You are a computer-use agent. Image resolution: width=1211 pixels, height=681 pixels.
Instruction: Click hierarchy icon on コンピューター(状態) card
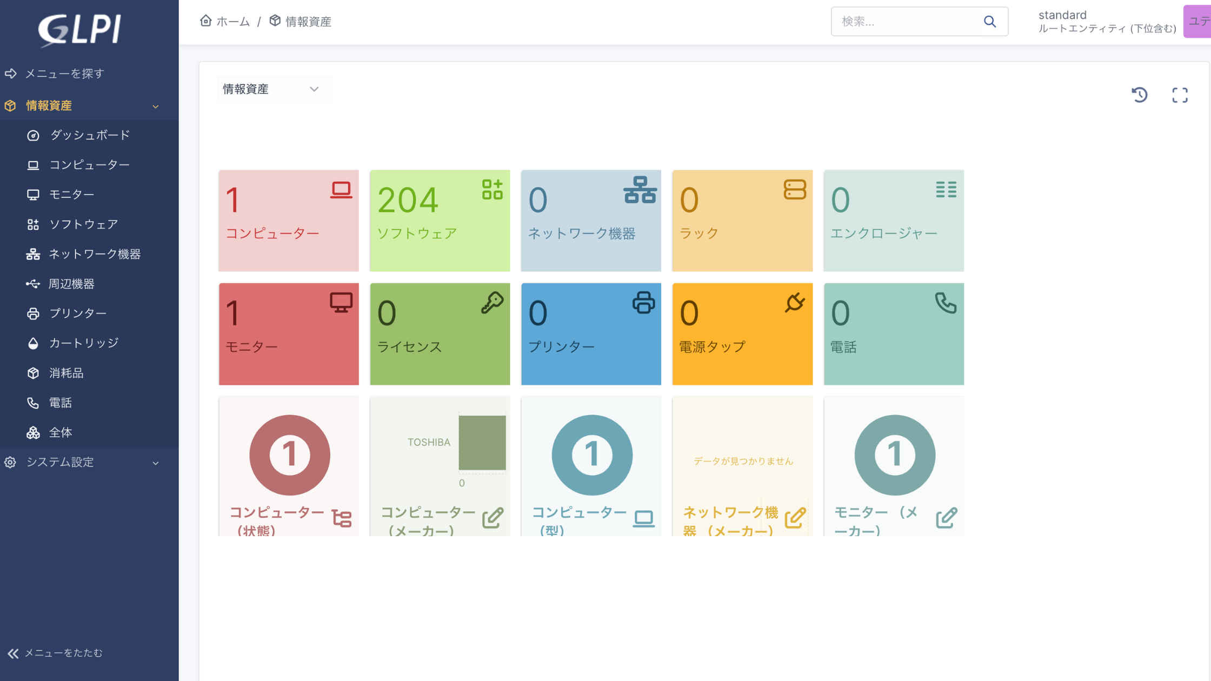click(342, 518)
